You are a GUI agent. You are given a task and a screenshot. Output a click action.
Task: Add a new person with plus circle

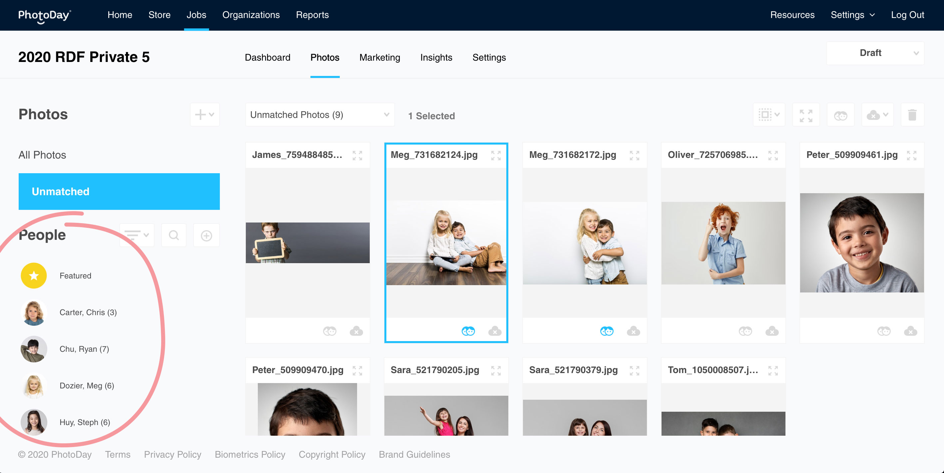[x=206, y=235]
